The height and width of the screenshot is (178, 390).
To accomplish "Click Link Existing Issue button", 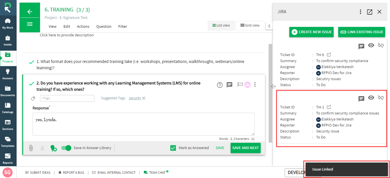I will coord(362,32).
